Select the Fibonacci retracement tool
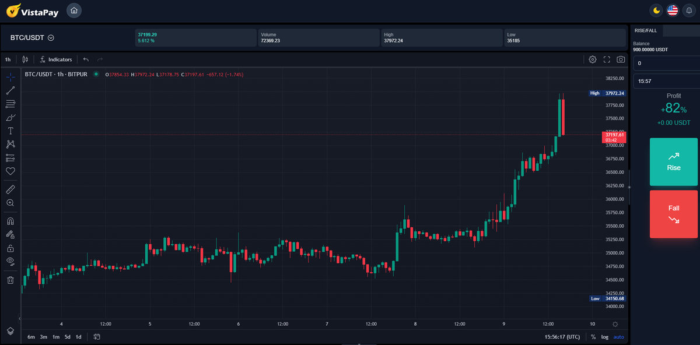Screen dimensions: 700x345 pyautogui.click(x=10, y=104)
